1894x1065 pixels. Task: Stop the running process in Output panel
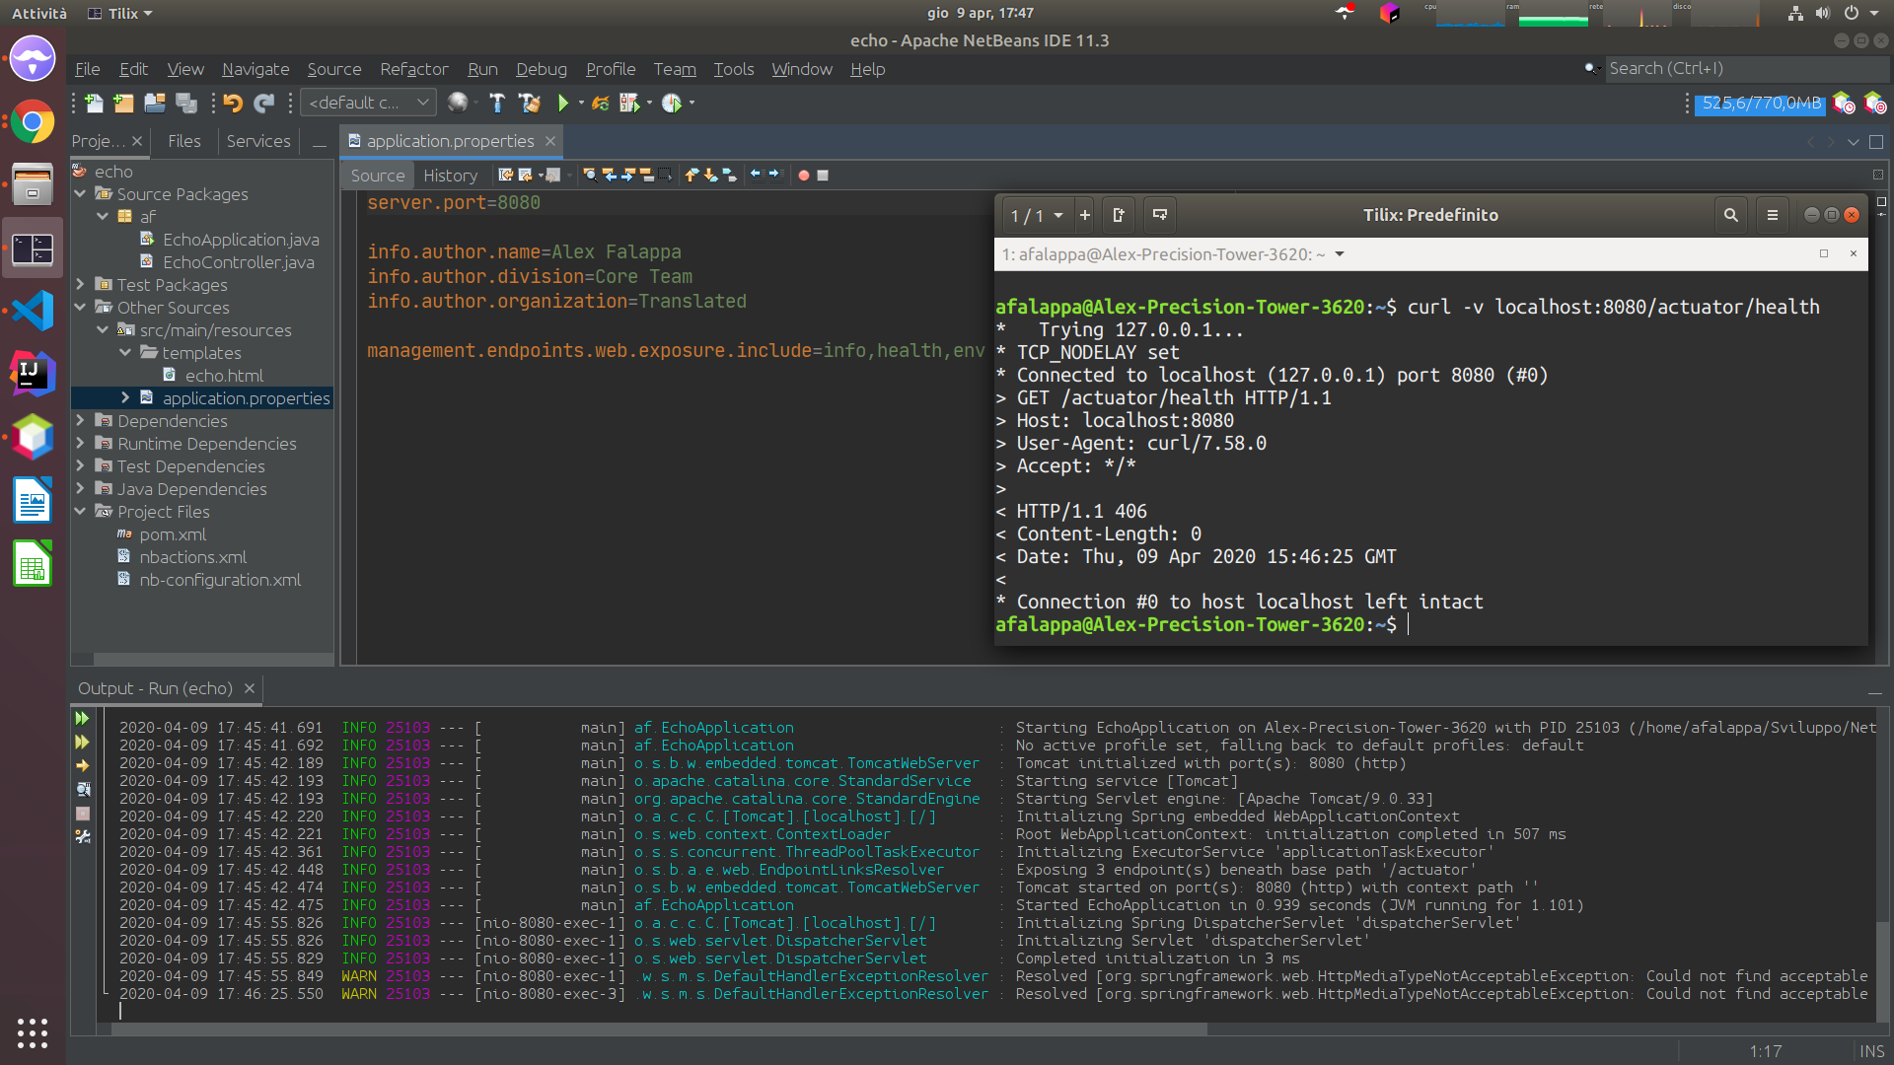[83, 814]
